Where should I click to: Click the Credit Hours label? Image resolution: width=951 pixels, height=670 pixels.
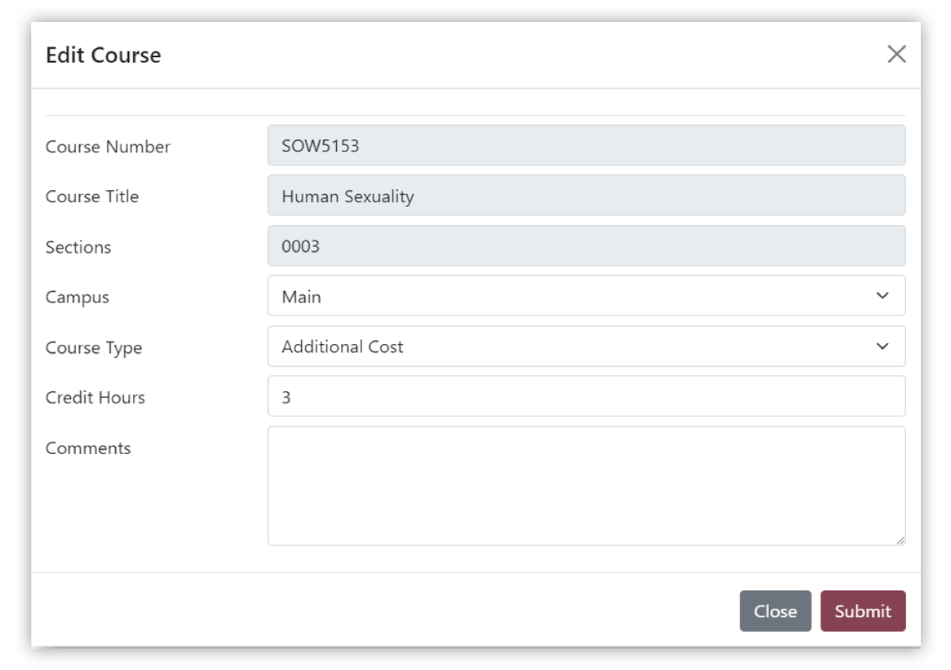(x=95, y=398)
